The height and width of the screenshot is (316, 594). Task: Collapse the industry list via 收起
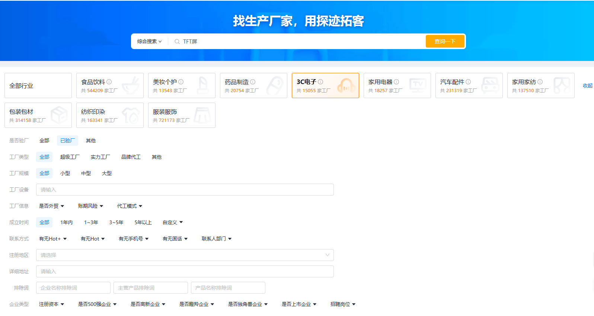pyautogui.click(x=587, y=86)
